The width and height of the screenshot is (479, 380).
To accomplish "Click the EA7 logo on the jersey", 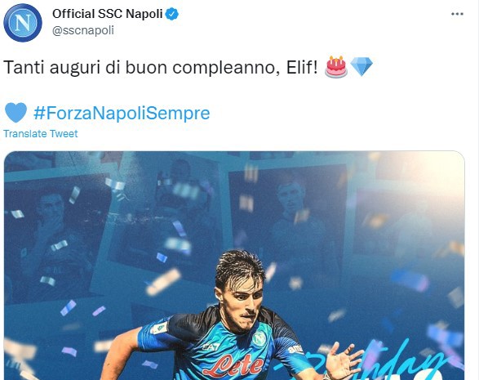I will 211,347.
